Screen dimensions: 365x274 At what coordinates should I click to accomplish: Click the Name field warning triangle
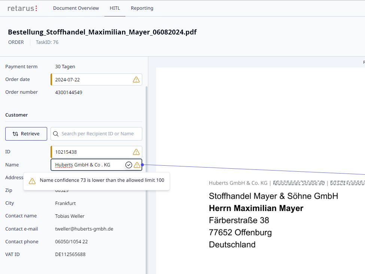137,165
